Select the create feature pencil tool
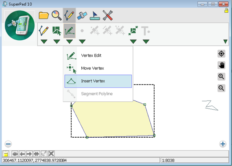Viewport: 232px width, 166px height. 44,31
